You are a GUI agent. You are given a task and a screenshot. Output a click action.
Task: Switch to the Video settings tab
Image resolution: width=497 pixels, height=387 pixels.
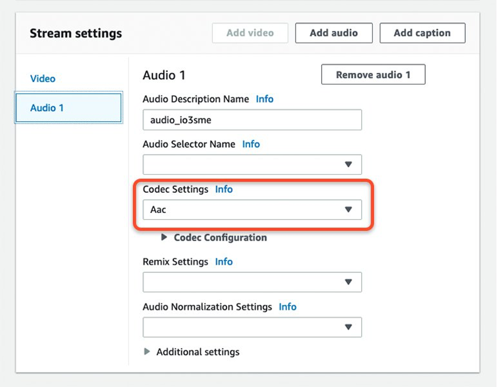pyautogui.click(x=42, y=78)
